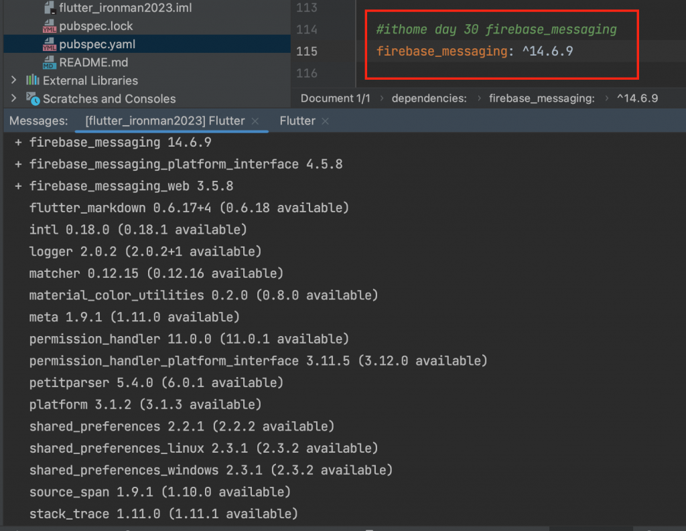Click stack_trace 1.11.0 output line
The height and width of the screenshot is (531, 686).
pos(163,514)
